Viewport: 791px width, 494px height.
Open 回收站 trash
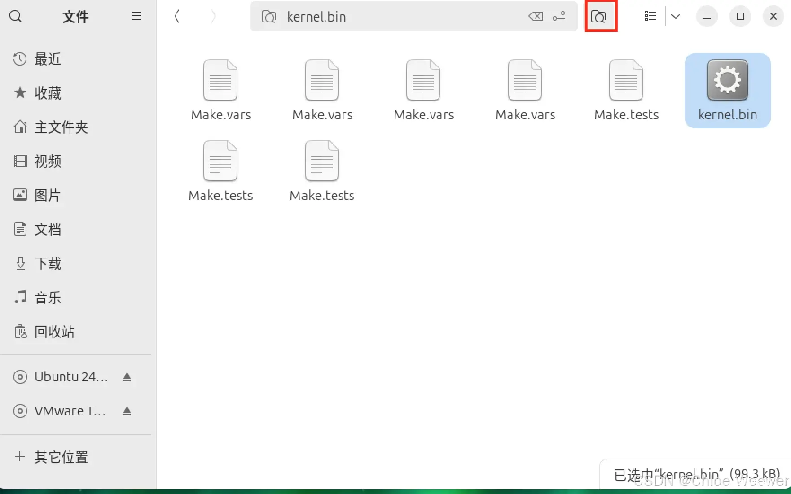coord(78,332)
